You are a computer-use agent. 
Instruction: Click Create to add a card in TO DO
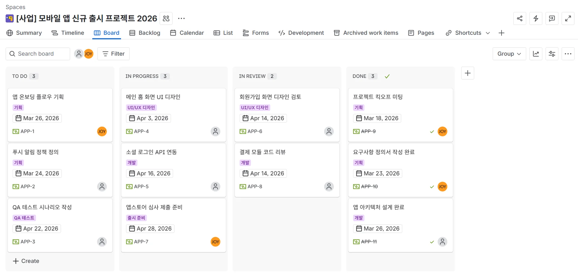pyautogui.click(x=26, y=261)
